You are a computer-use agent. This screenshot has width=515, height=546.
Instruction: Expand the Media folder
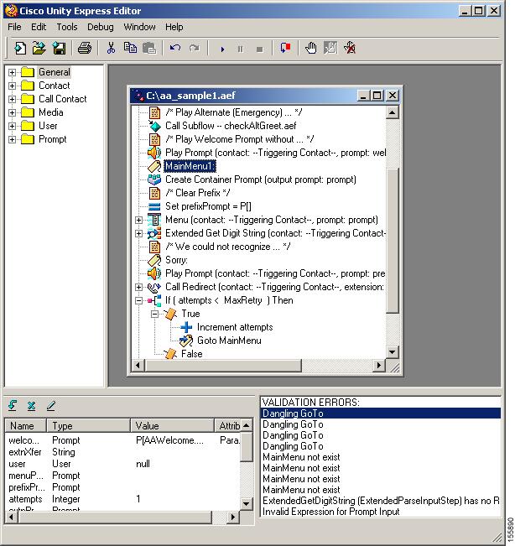pos(13,113)
